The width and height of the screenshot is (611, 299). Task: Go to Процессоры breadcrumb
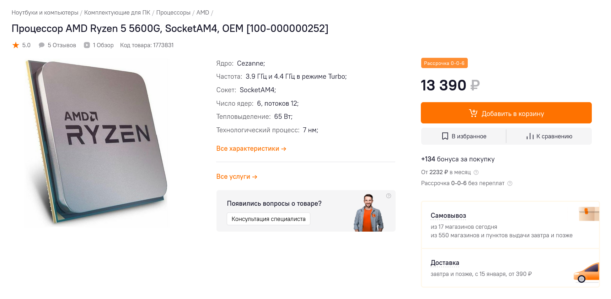(173, 13)
